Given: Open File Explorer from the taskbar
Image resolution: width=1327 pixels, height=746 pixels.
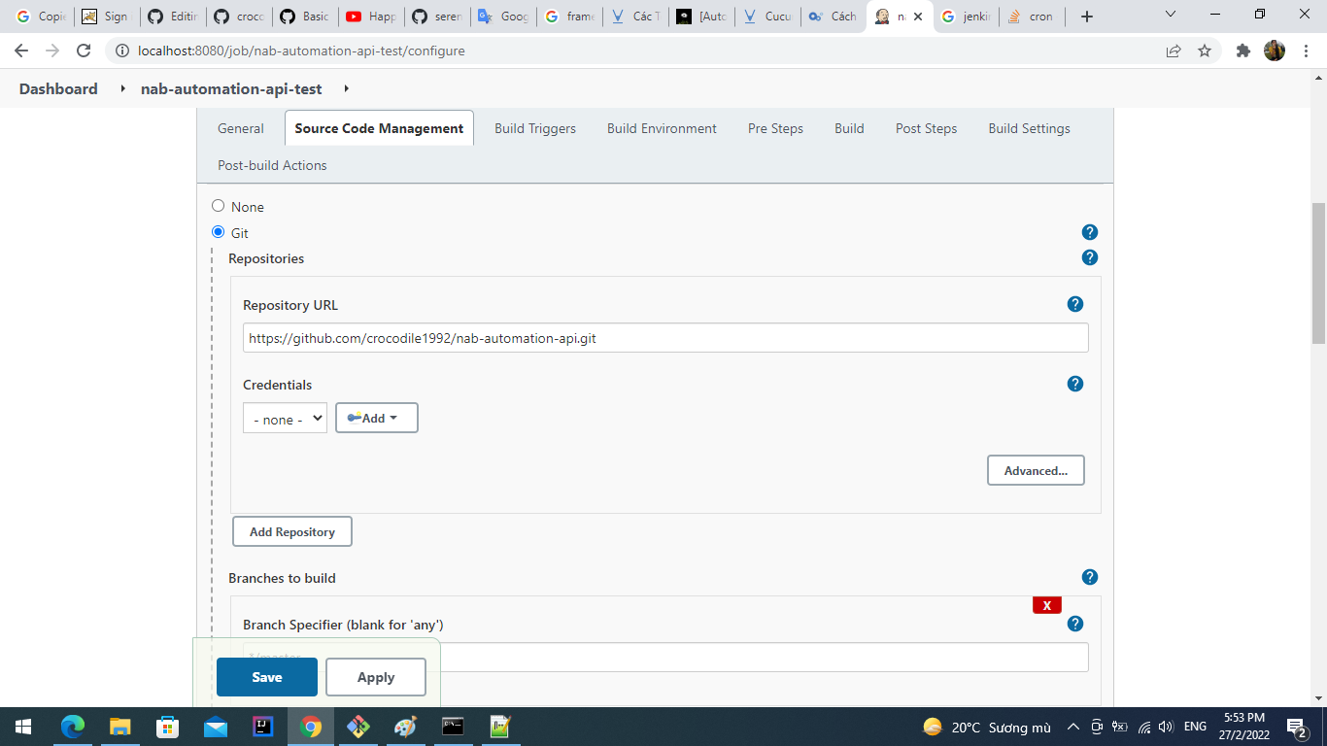Looking at the screenshot, I should 120,727.
